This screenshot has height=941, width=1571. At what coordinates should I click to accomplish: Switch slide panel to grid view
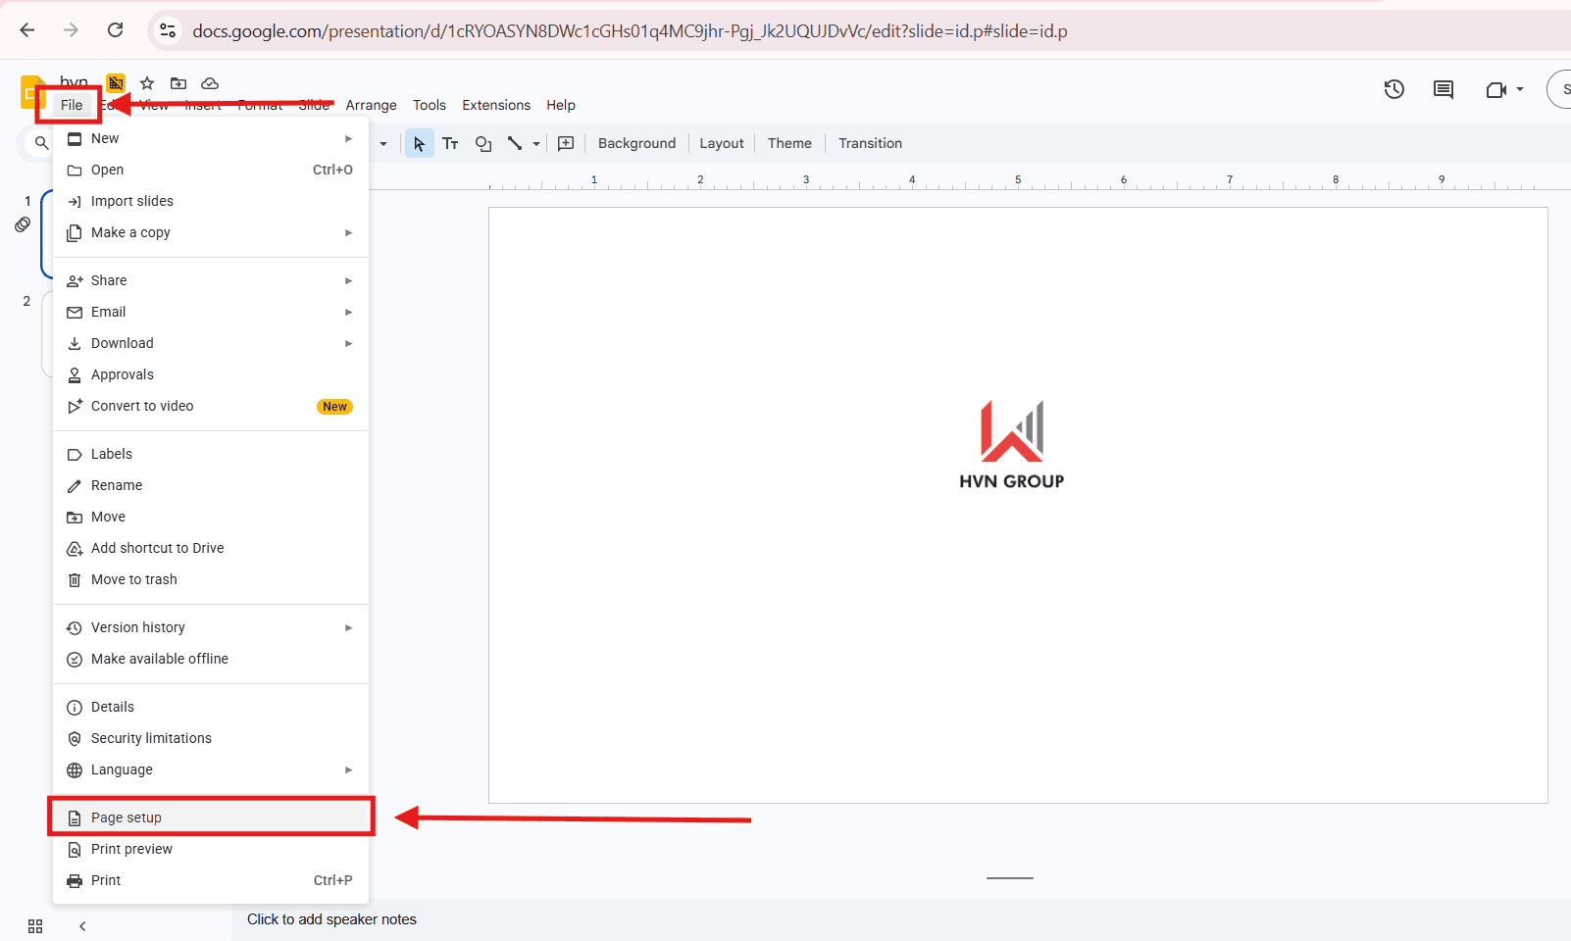click(x=35, y=925)
